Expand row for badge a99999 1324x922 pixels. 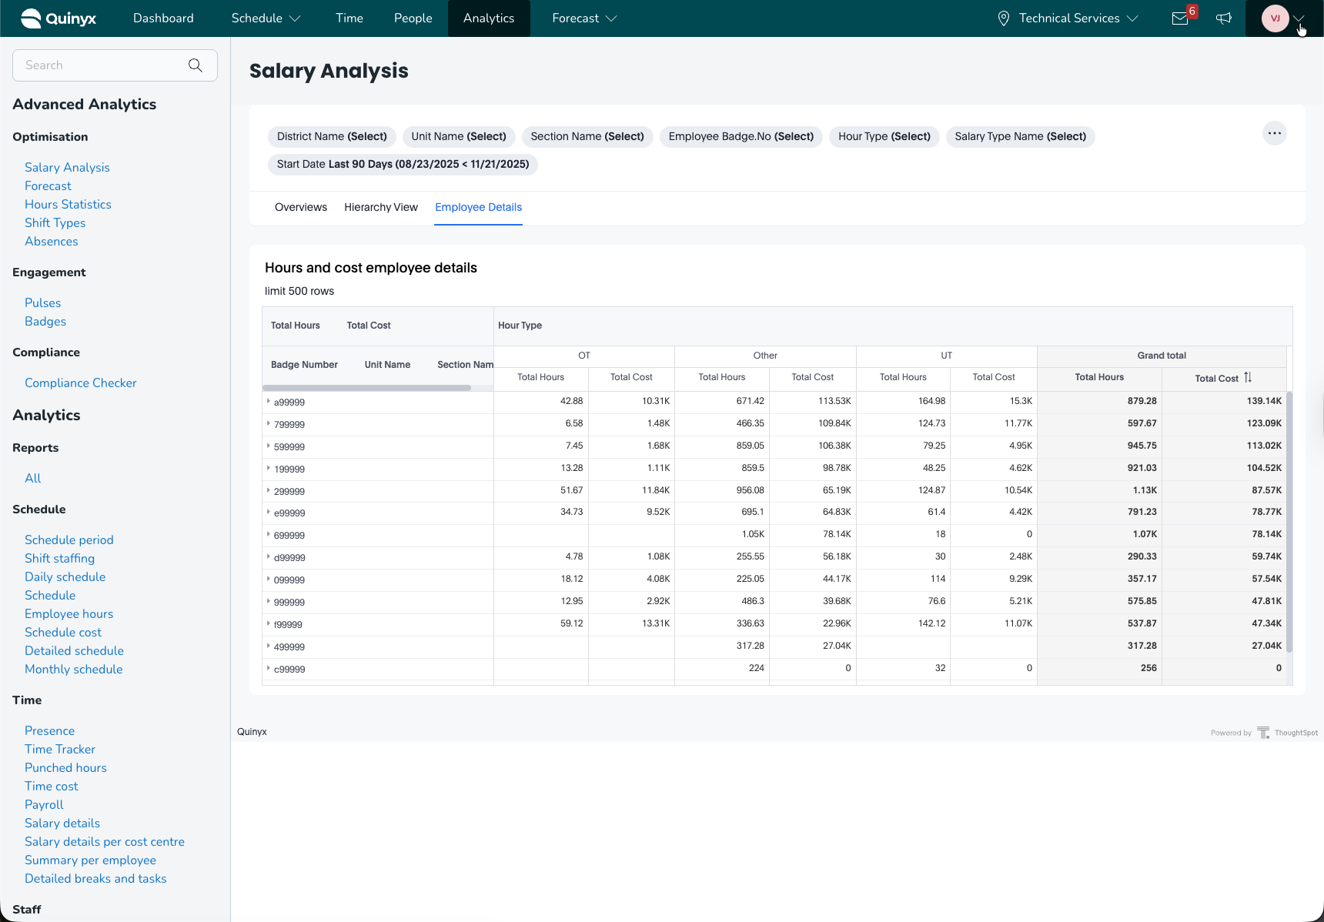[x=269, y=402]
